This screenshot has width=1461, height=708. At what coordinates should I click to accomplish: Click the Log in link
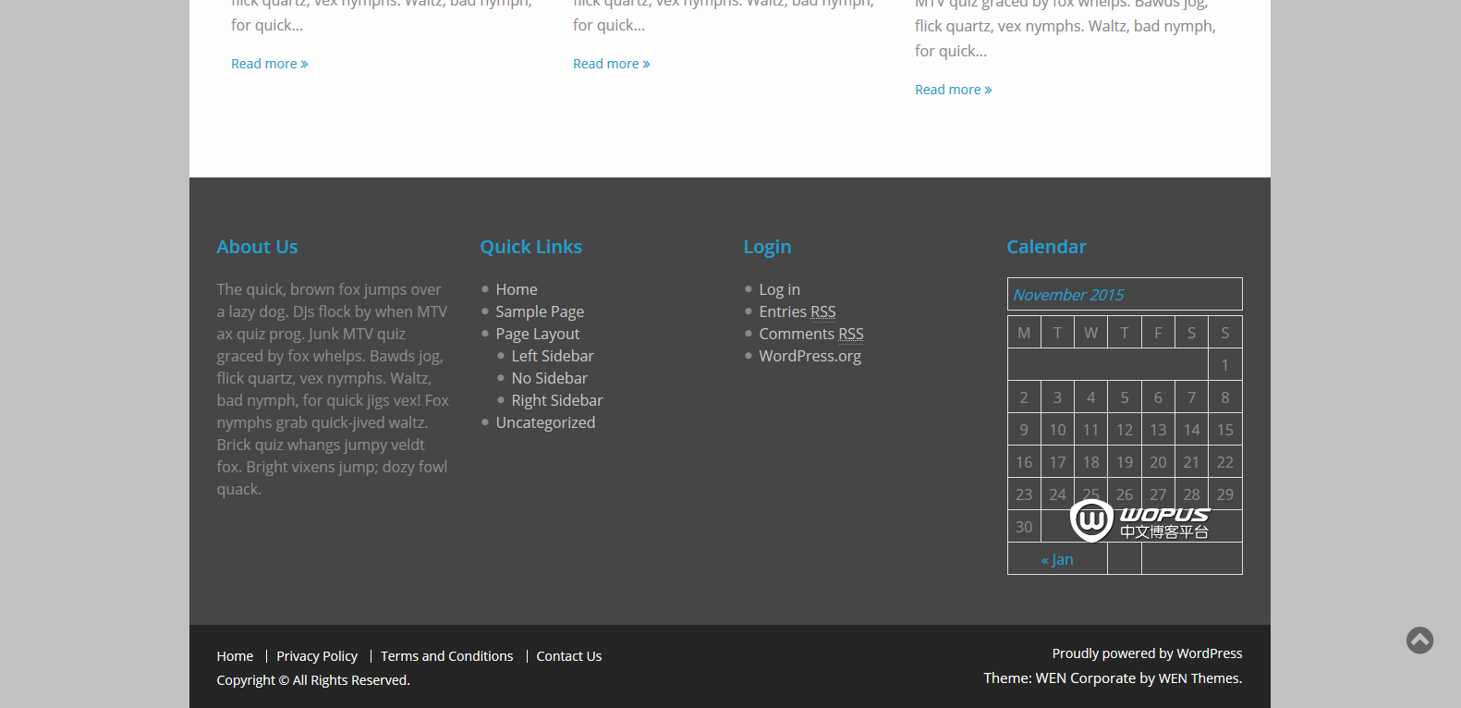click(x=779, y=289)
